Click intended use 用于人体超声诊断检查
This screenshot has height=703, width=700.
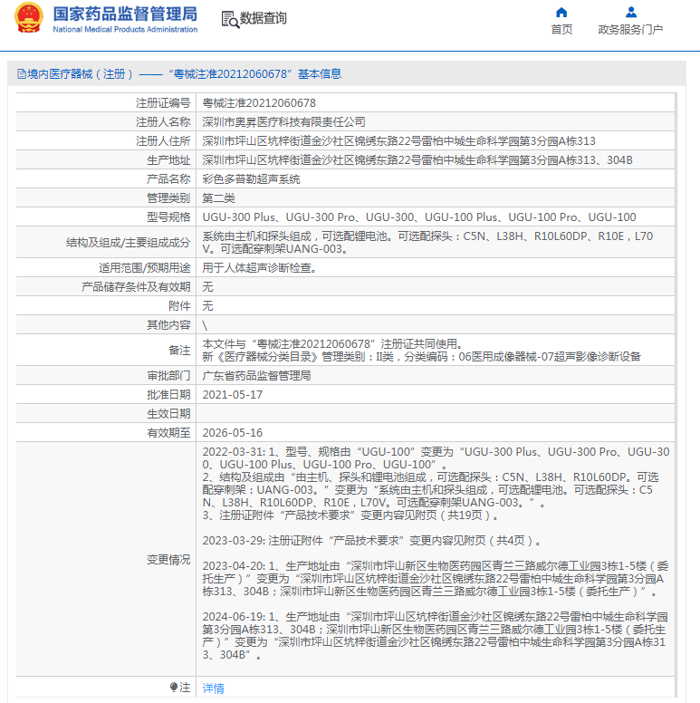tap(259, 267)
